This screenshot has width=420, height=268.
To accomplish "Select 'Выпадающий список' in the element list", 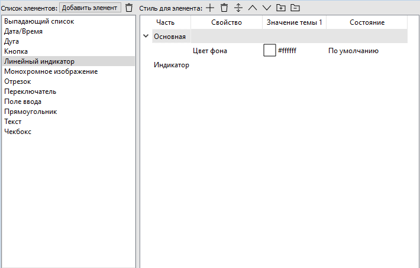I will tap(39, 21).
